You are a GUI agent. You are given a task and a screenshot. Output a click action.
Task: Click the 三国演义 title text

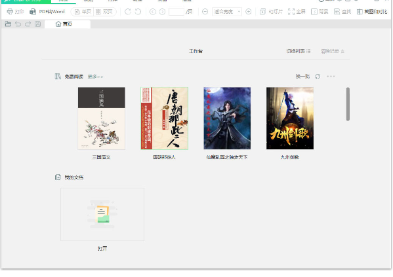tap(101, 157)
